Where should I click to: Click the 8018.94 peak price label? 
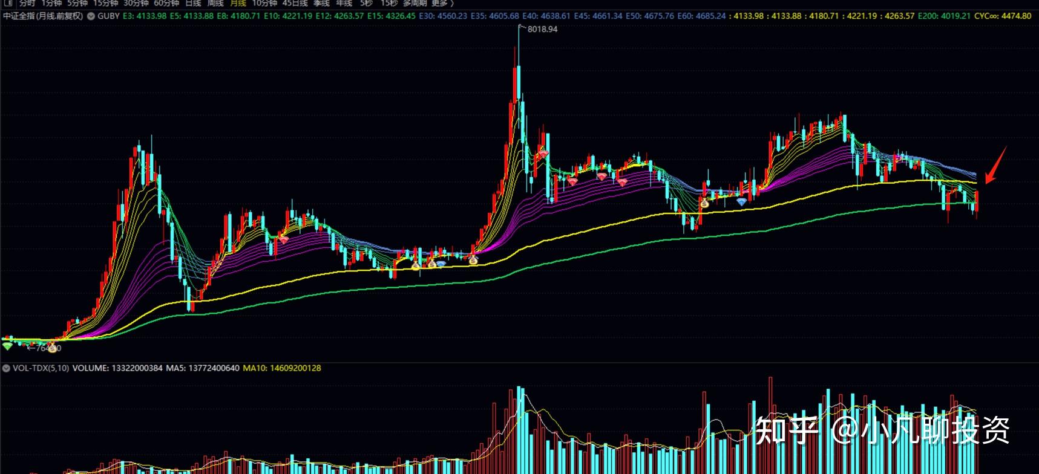[x=542, y=29]
